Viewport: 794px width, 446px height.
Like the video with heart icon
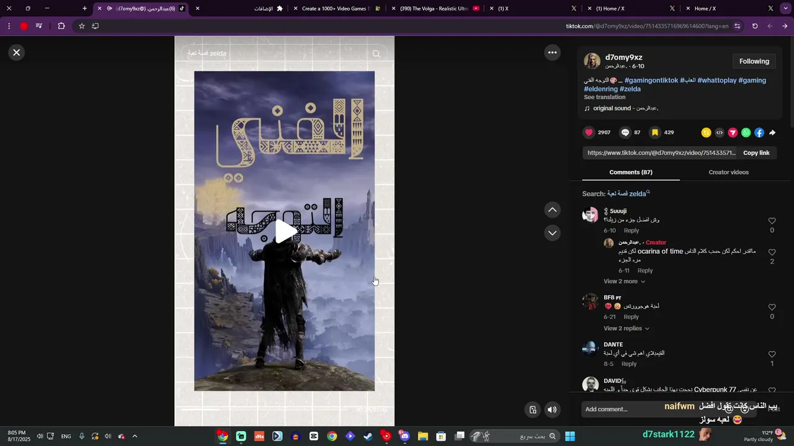pyautogui.click(x=589, y=133)
